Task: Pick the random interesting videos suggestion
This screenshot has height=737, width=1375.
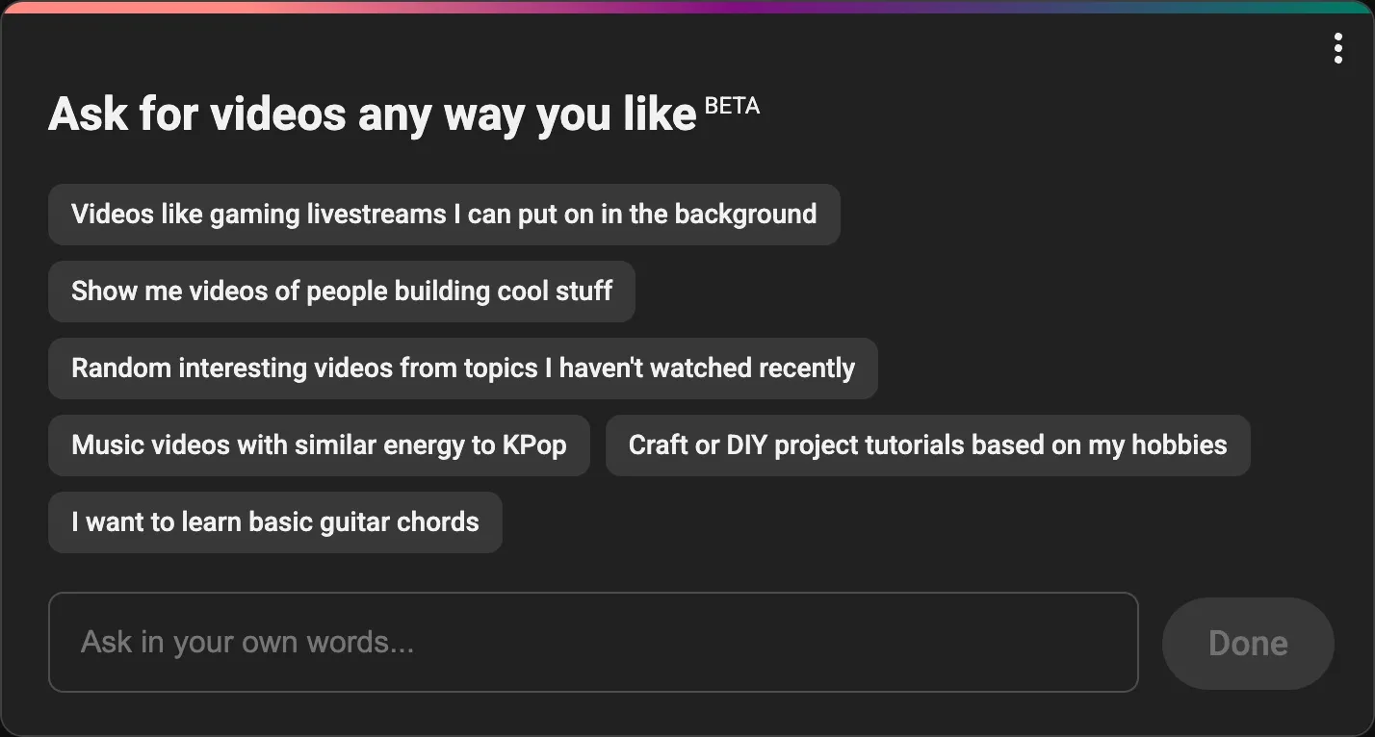Action: click(x=462, y=368)
